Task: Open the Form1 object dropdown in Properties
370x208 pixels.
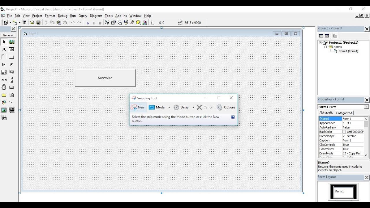Action: click(x=367, y=107)
